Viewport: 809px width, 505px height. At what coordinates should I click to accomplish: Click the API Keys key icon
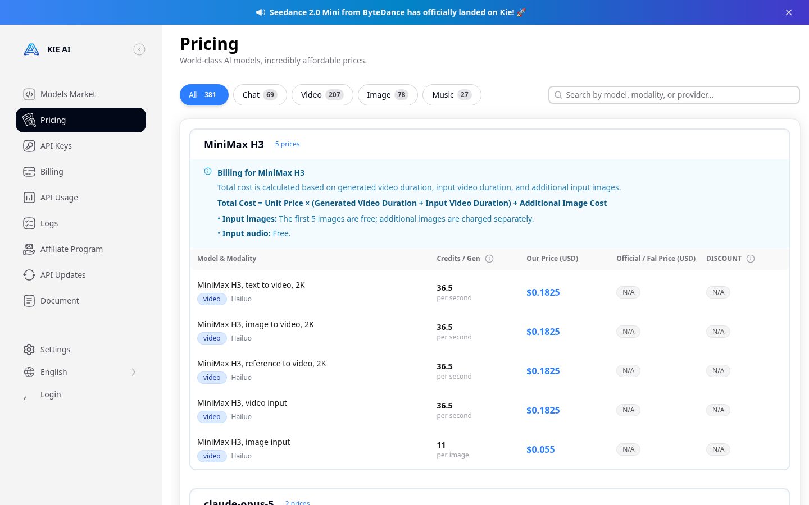29,146
